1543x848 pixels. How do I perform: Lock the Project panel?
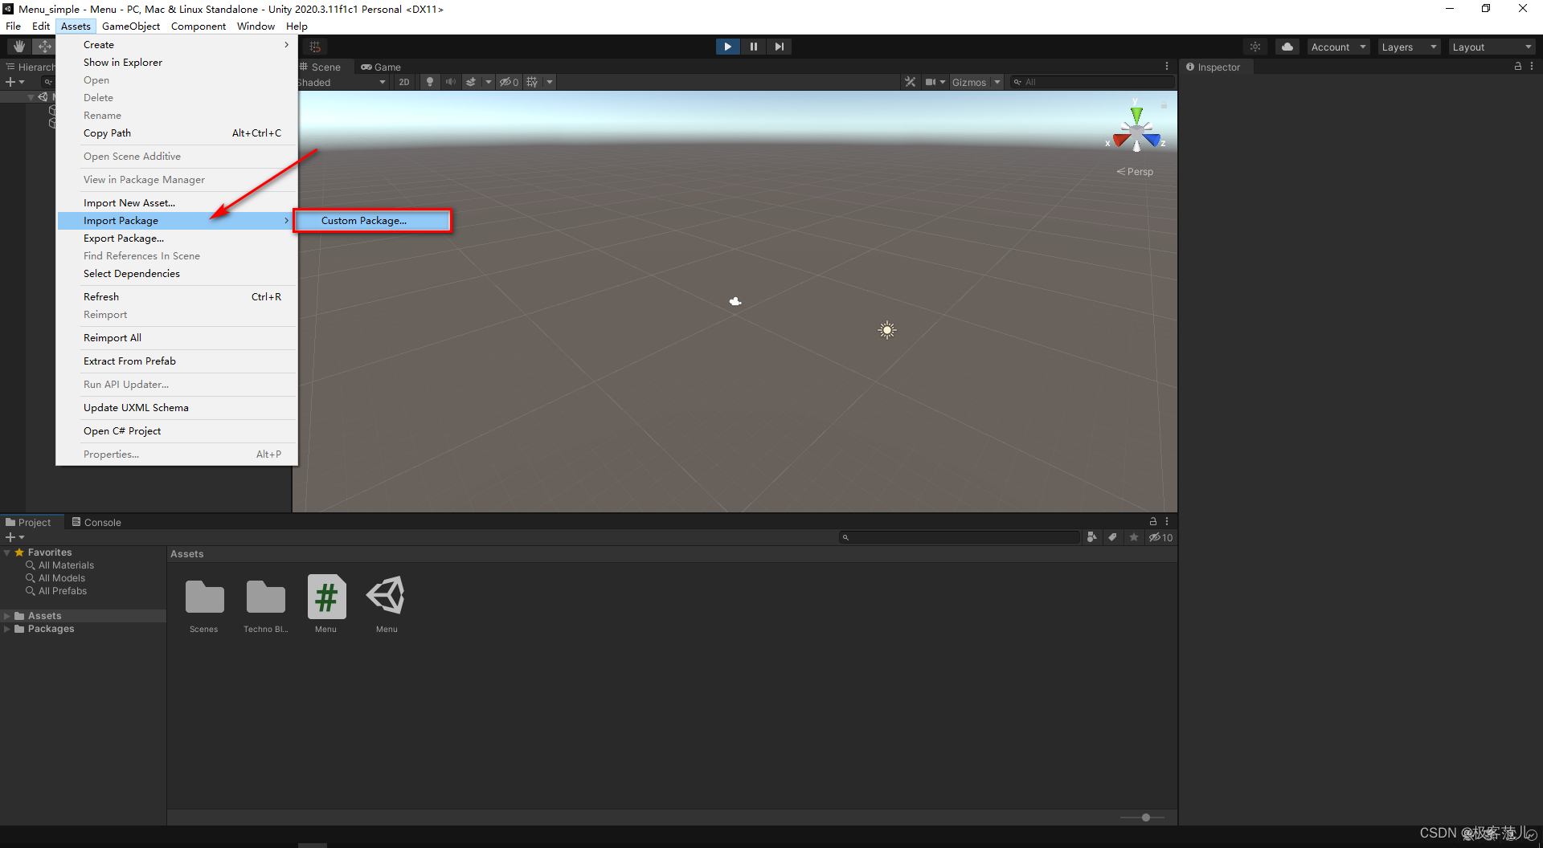coord(1153,522)
